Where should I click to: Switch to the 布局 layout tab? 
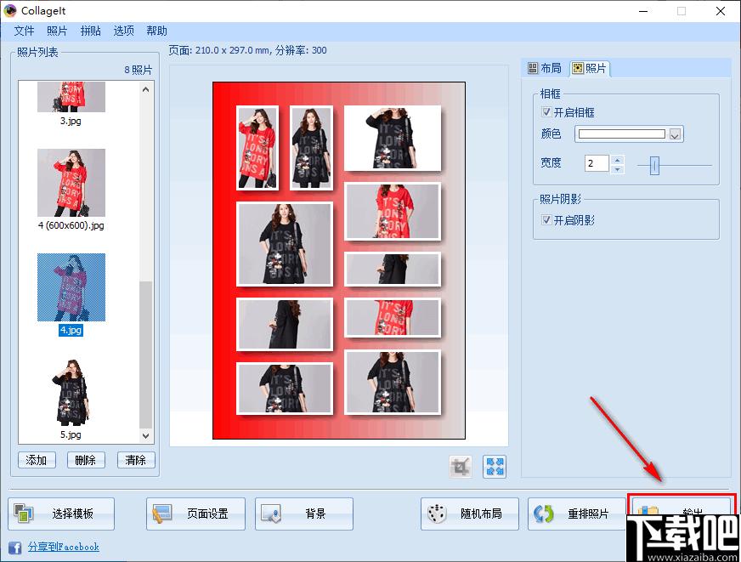coord(545,69)
